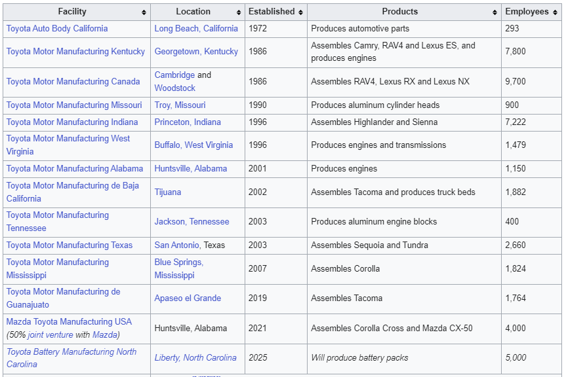Visit the San Antonio link

coord(177,245)
